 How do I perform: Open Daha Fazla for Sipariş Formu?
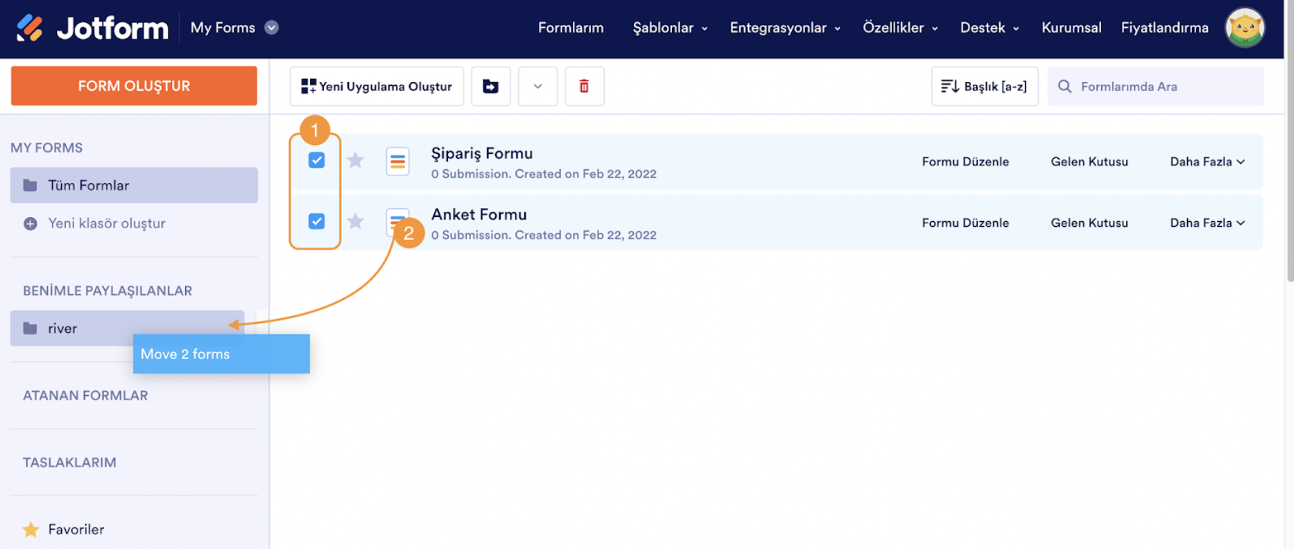(x=1207, y=162)
